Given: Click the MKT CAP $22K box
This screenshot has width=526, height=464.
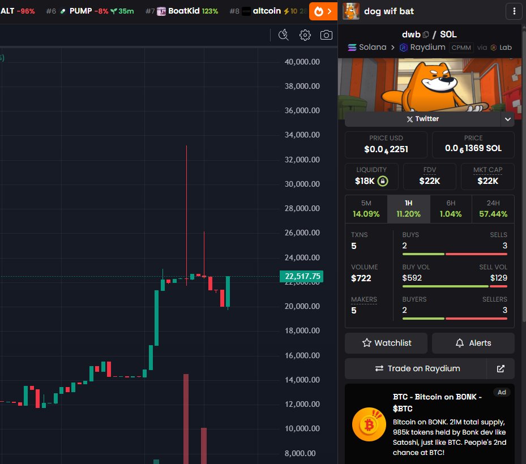Looking at the screenshot, I should [x=487, y=177].
